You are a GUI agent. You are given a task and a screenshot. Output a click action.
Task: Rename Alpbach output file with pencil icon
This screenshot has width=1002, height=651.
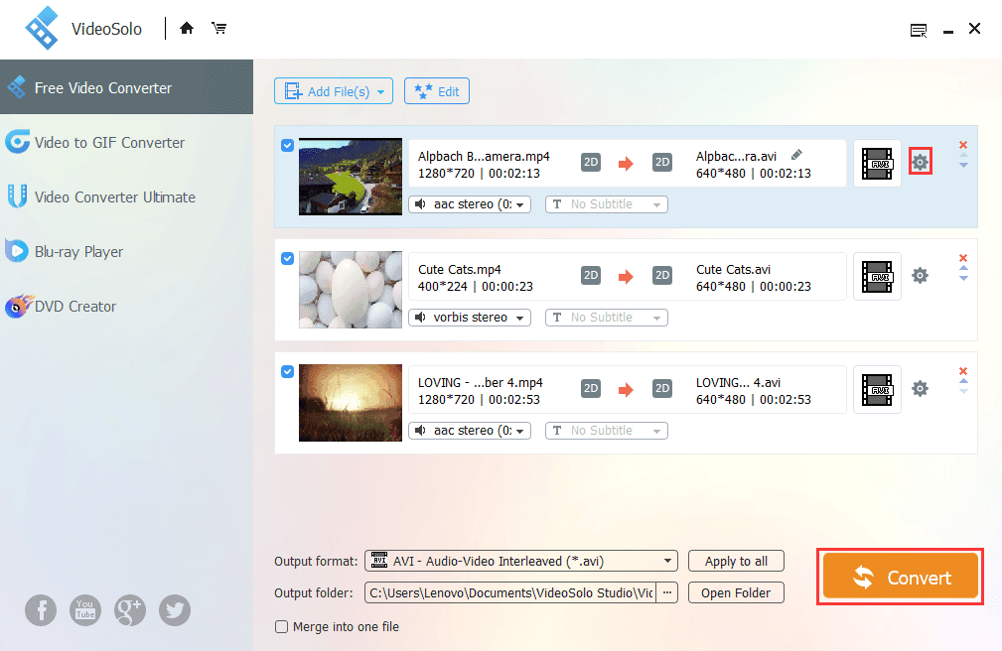796,155
